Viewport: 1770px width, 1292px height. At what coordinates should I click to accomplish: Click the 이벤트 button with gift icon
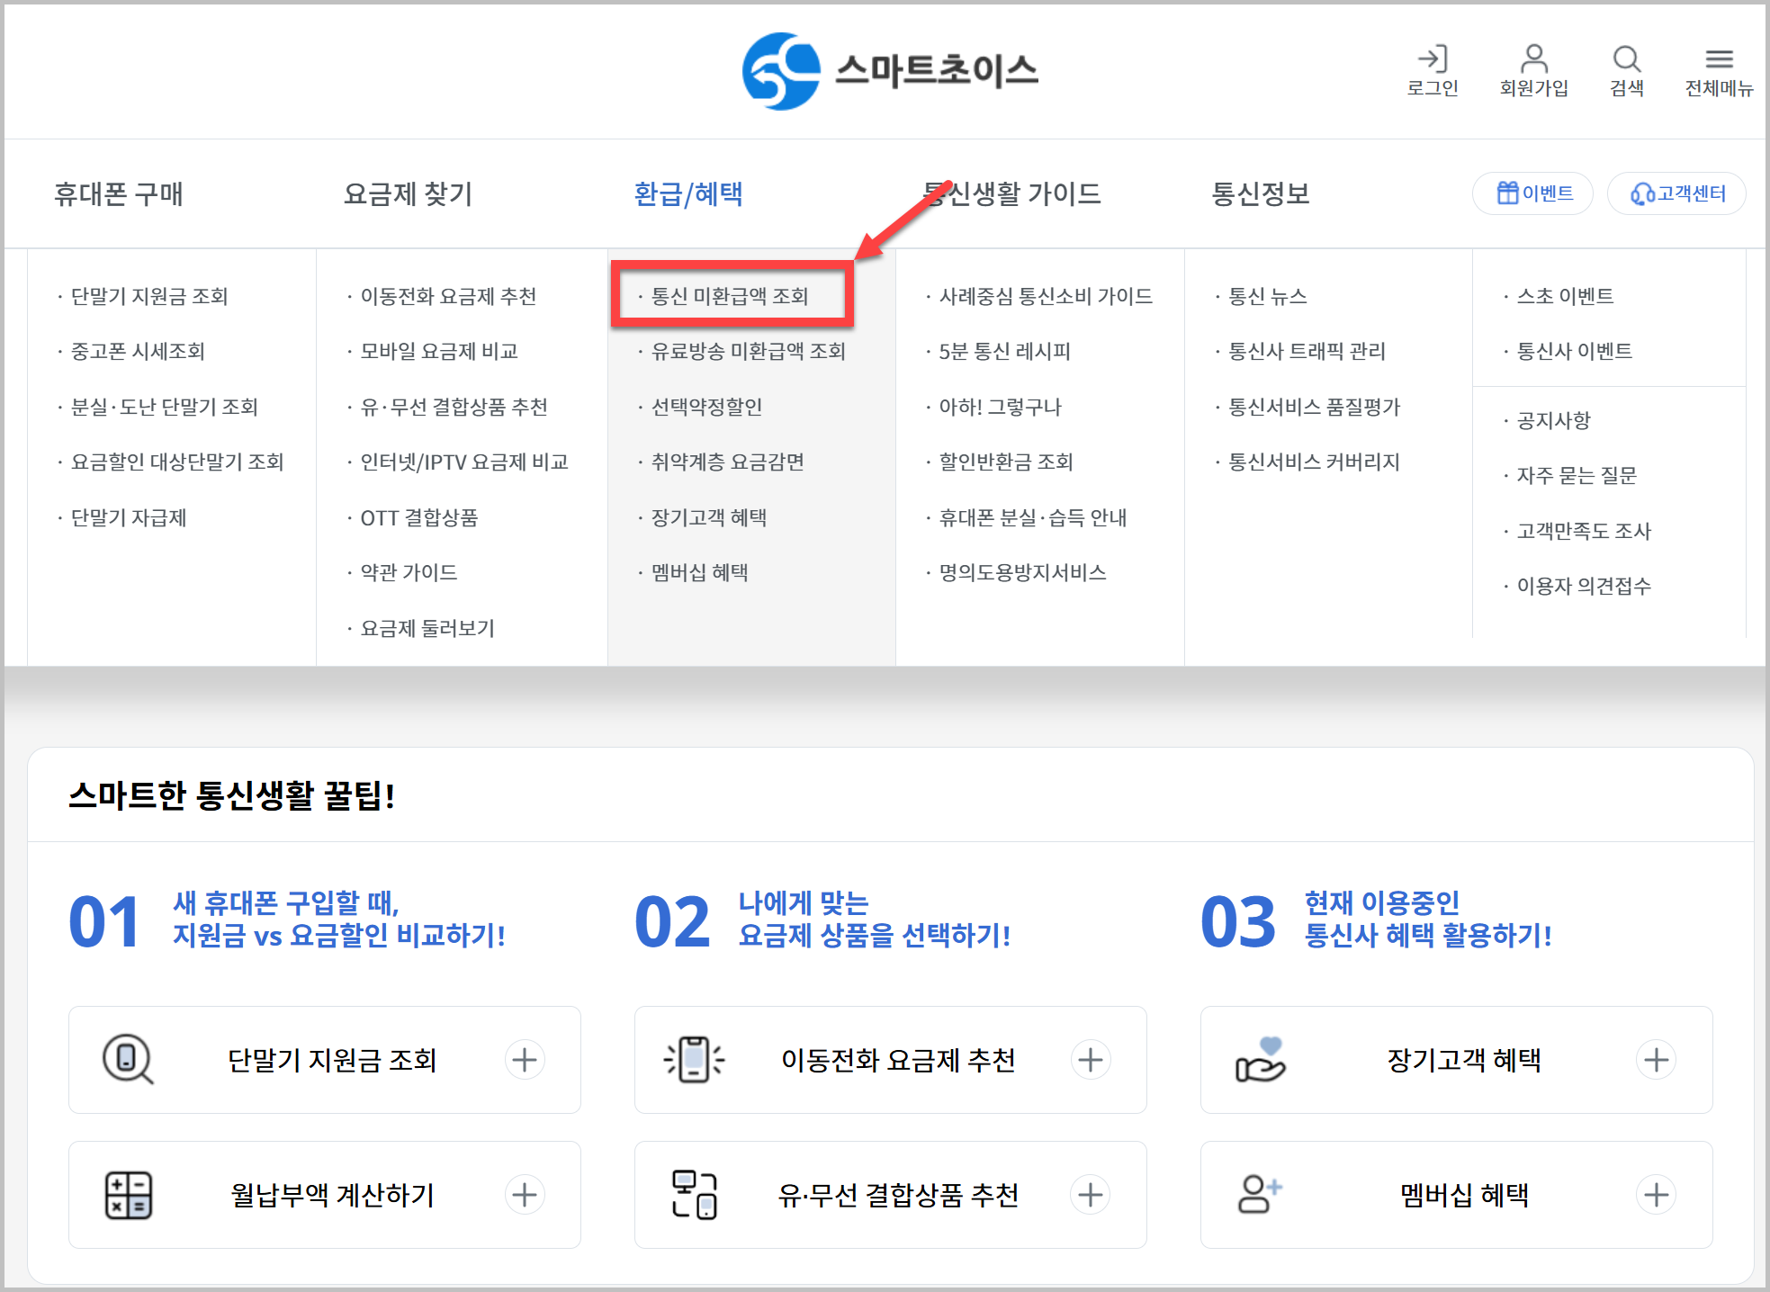click(x=1533, y=193)
